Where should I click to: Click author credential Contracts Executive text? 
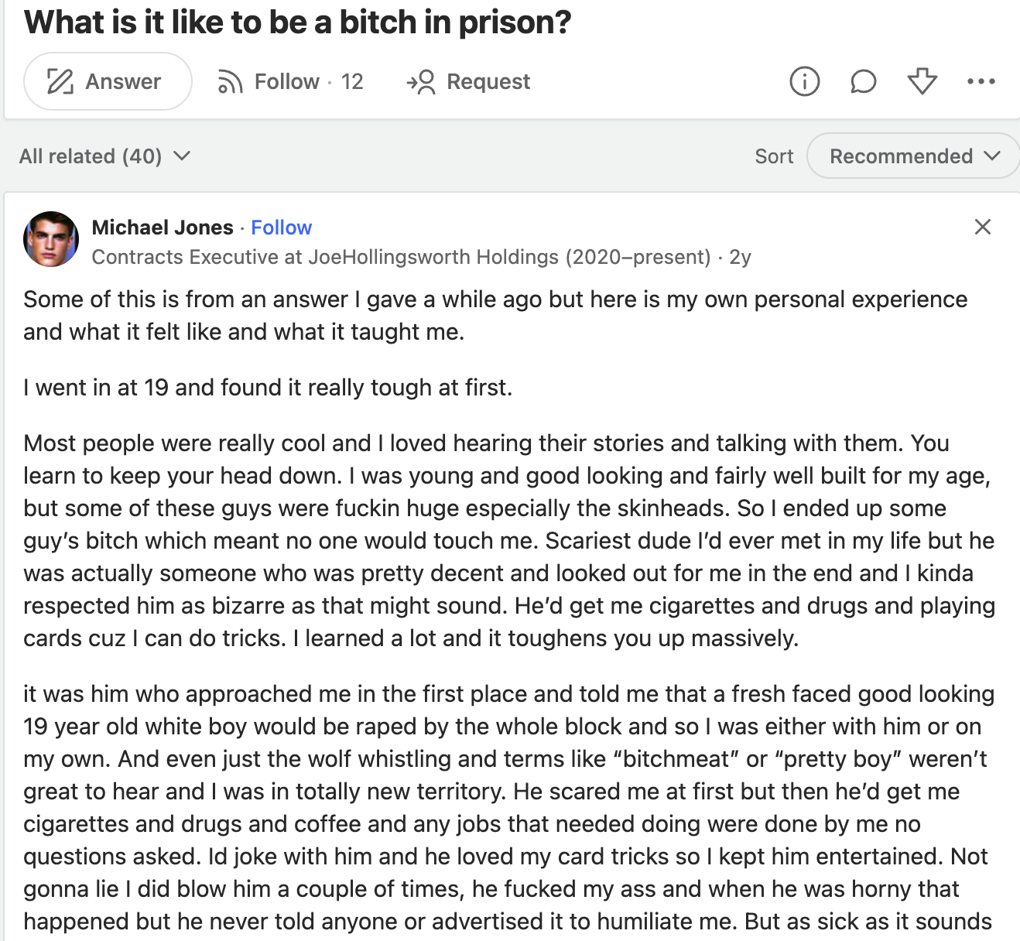(x=401, y=257)
